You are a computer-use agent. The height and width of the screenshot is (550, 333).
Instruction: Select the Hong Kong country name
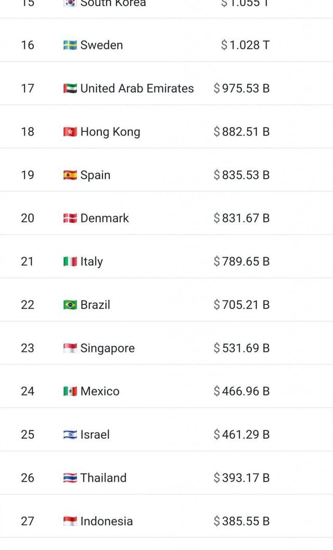click(x=110, y=132)
